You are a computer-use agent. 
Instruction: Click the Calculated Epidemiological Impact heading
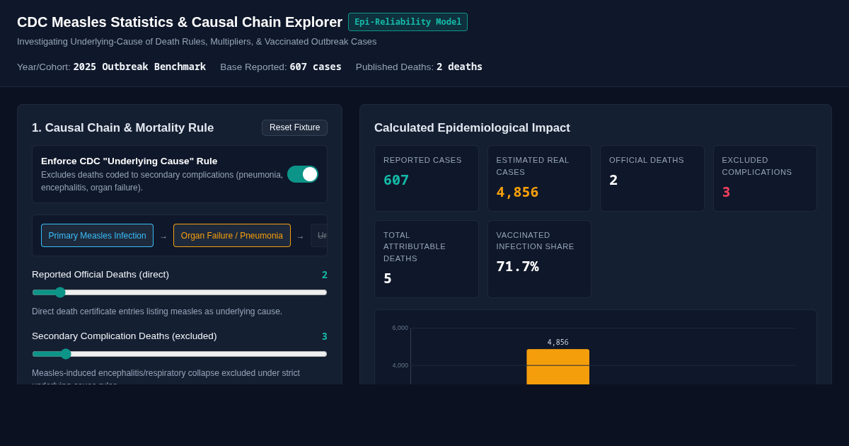[472, 128]
